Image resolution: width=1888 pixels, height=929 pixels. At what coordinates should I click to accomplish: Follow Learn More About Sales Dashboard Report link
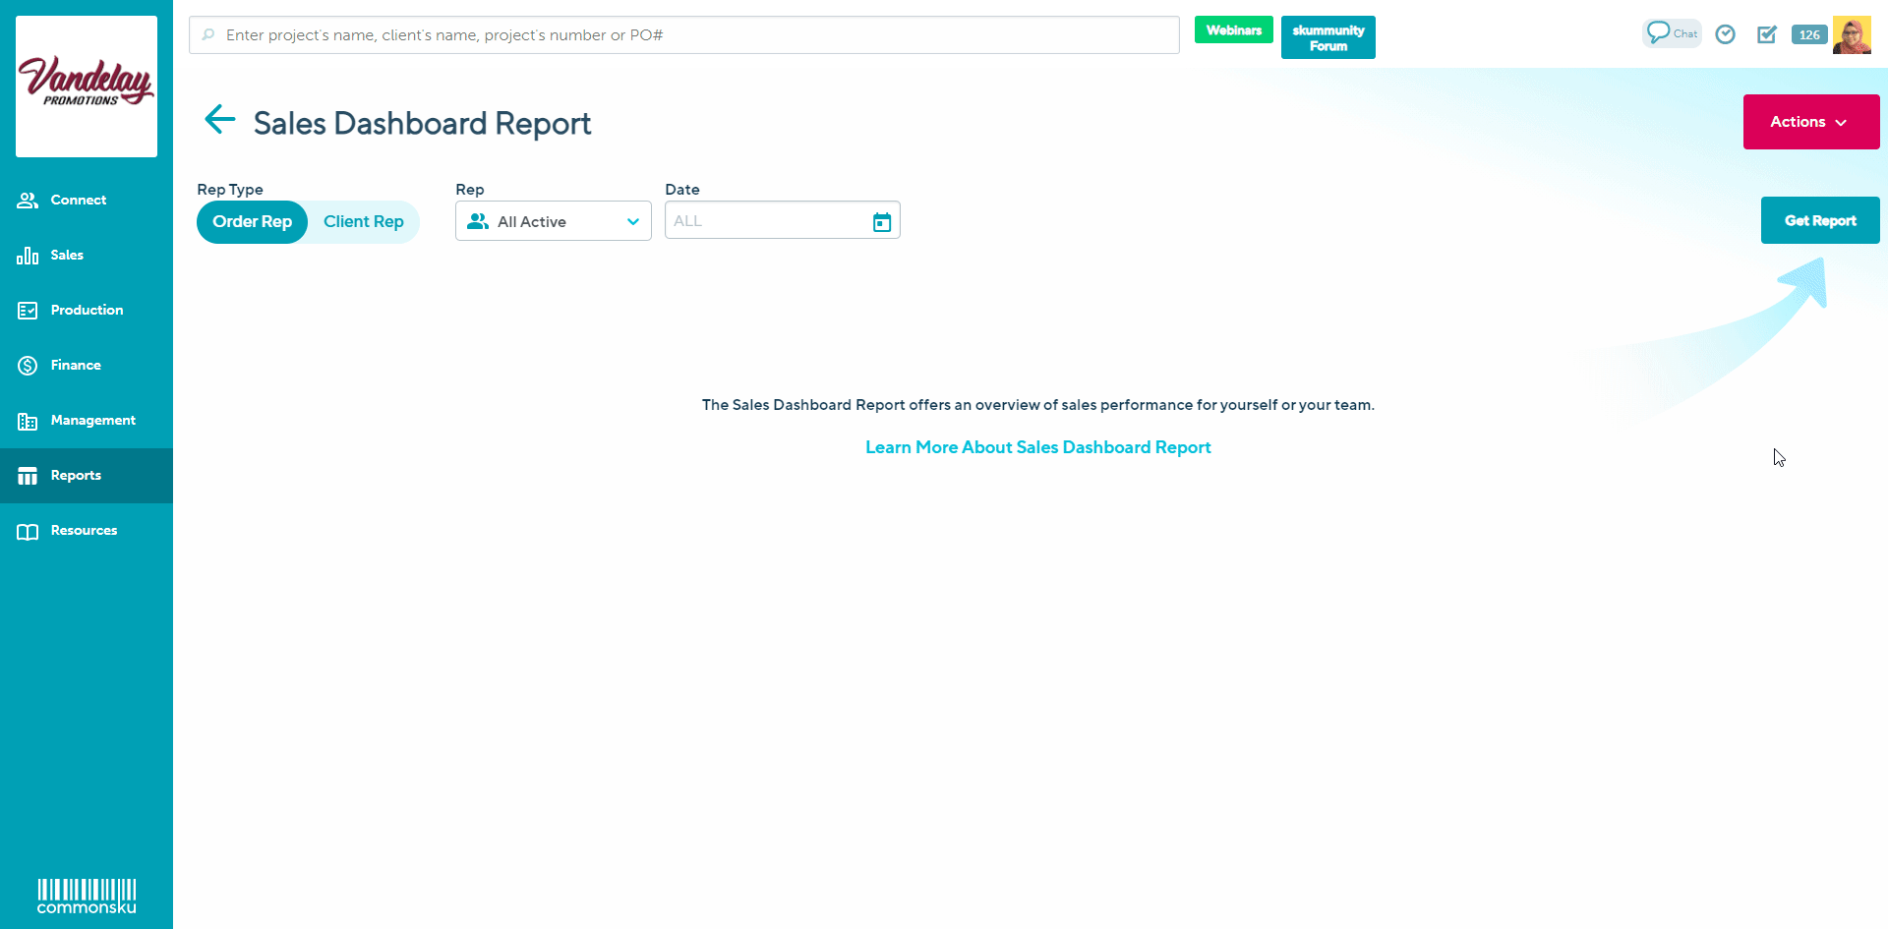click(1037, 447)
